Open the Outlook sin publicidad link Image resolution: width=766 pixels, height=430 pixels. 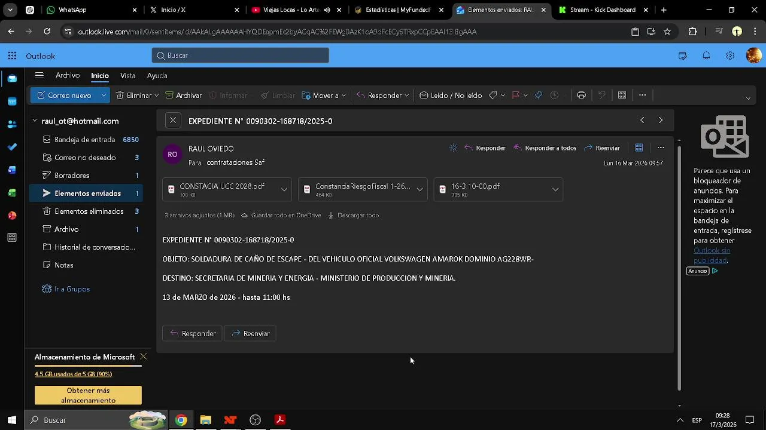coord(712,256)
